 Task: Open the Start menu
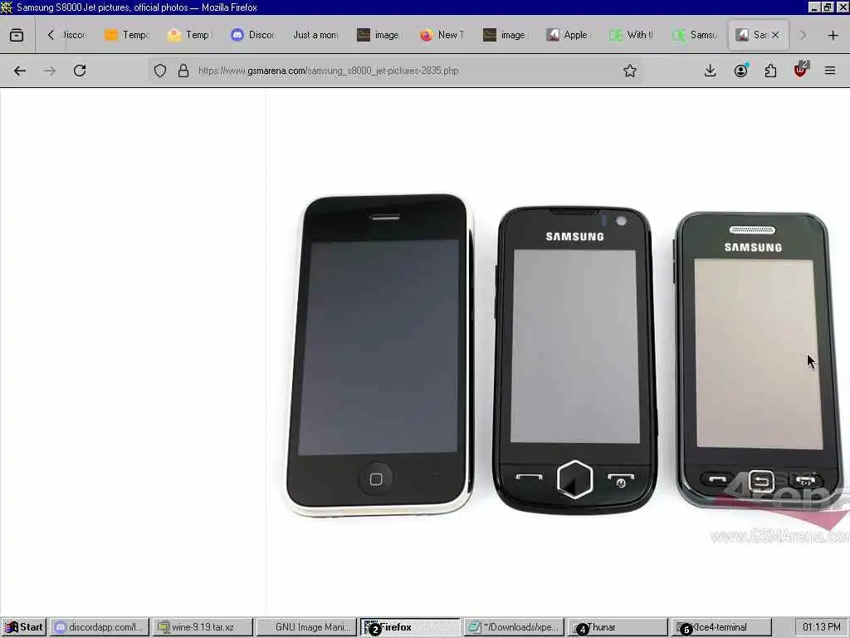tap(24, 627)
